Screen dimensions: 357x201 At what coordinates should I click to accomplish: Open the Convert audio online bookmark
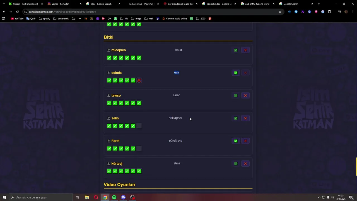coord(174,19)
